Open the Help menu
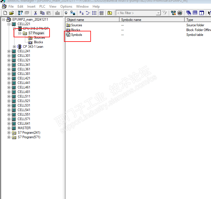Image resolution: width=211 pixels, height=199 pixels. click(x=96, y=7)
